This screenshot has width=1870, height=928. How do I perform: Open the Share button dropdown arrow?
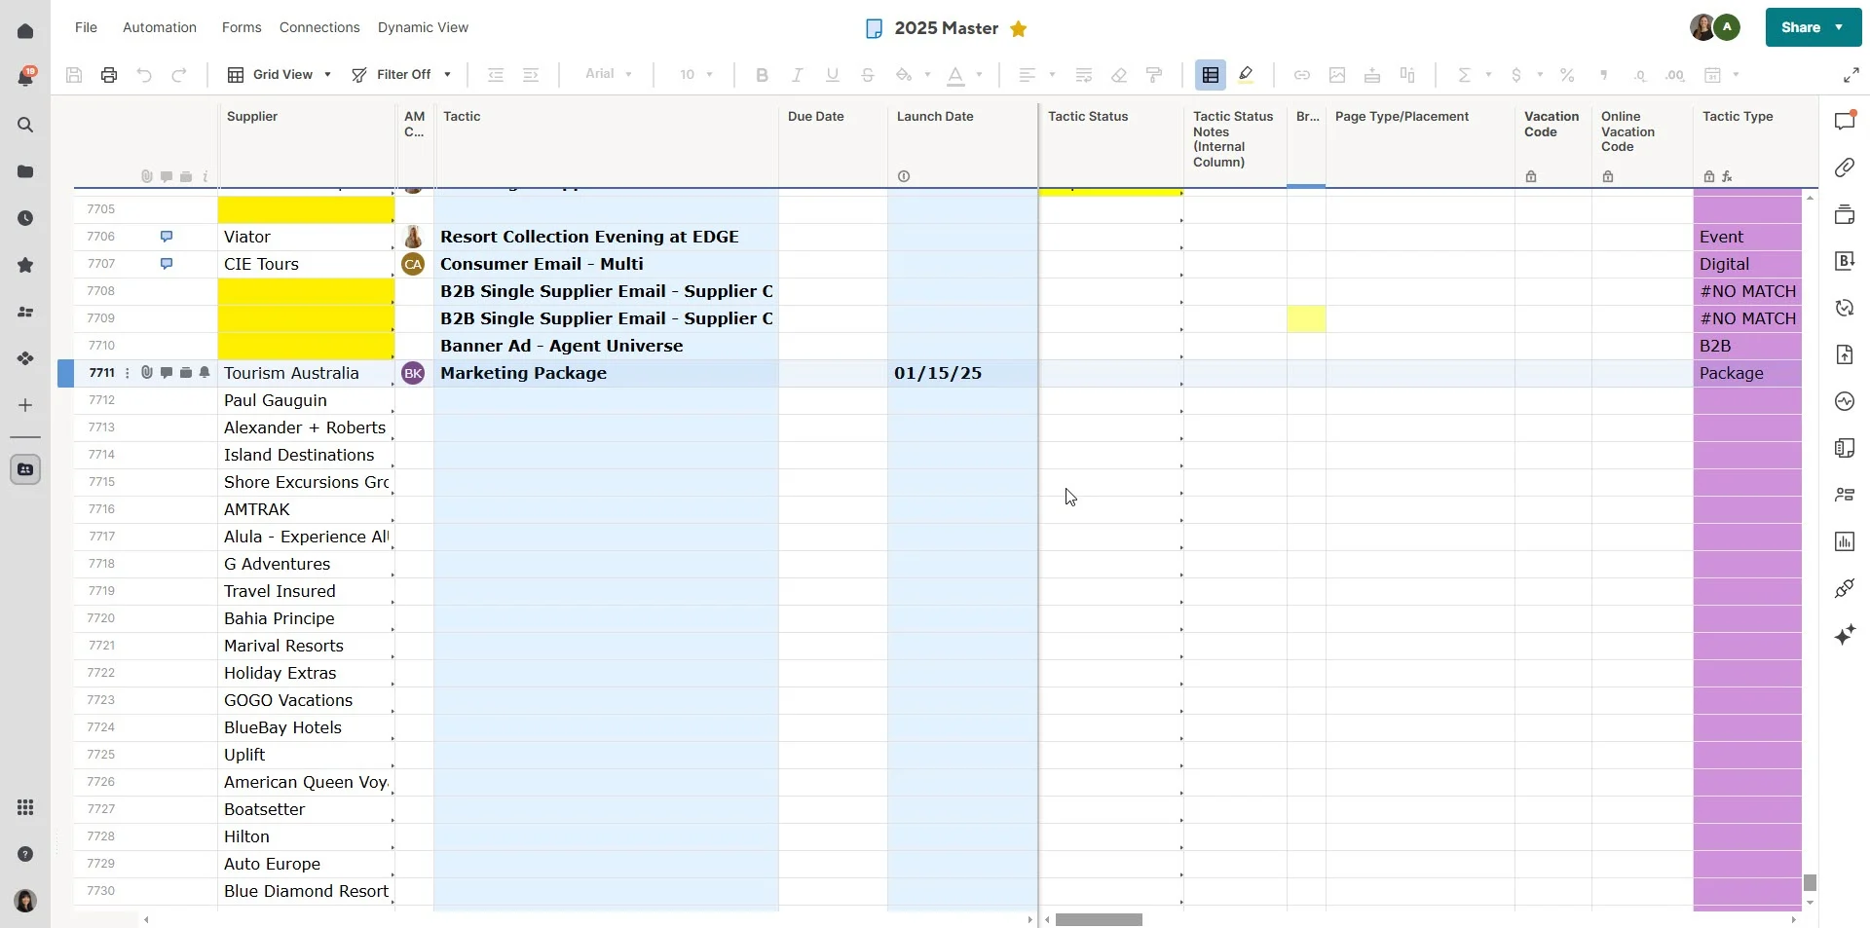click(1839, 27)
